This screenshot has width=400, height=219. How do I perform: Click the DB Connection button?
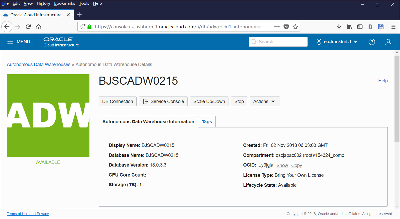(118, 102)
